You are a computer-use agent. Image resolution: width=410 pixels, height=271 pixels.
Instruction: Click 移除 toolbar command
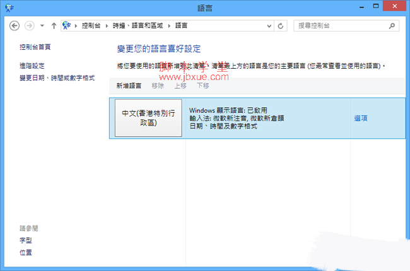coord(158,86)
